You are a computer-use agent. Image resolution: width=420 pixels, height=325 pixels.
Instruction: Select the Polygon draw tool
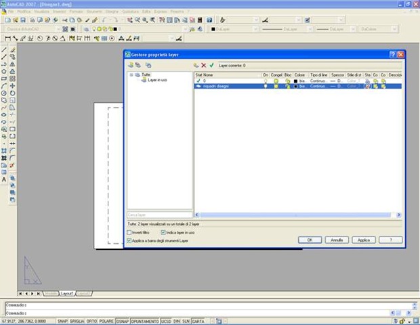pyautogui.click(x=4, y=72)
